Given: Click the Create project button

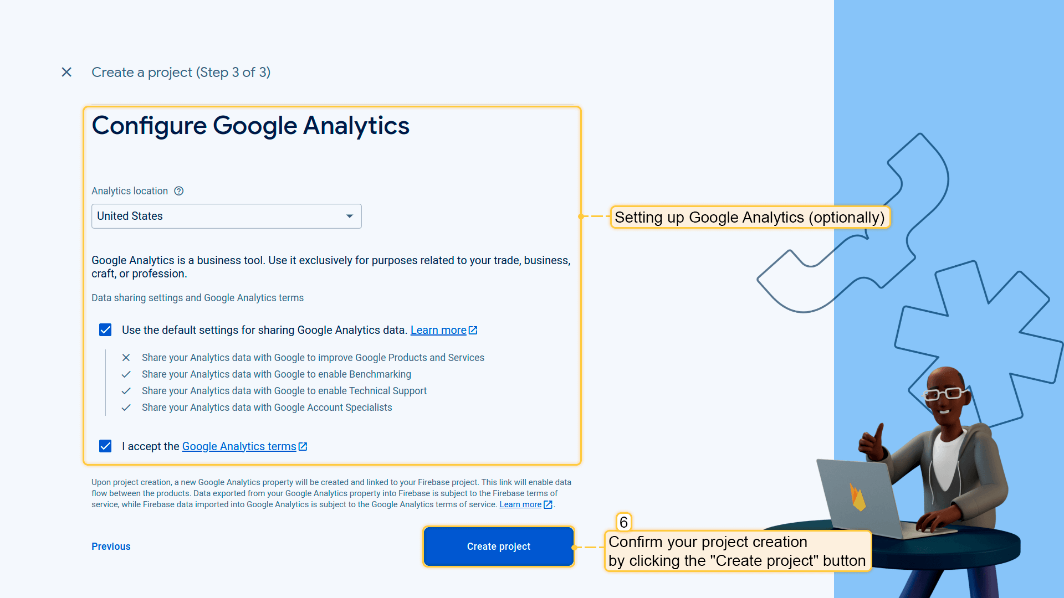Looking at the screenshot, I should point(498,547).
